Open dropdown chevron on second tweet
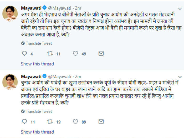 [x=180, y=77]
